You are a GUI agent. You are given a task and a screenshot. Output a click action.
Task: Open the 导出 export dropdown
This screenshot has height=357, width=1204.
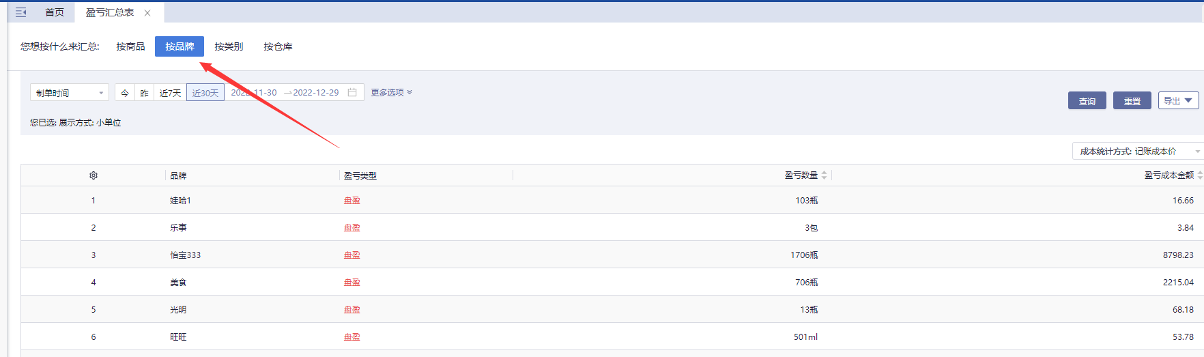1178,100
